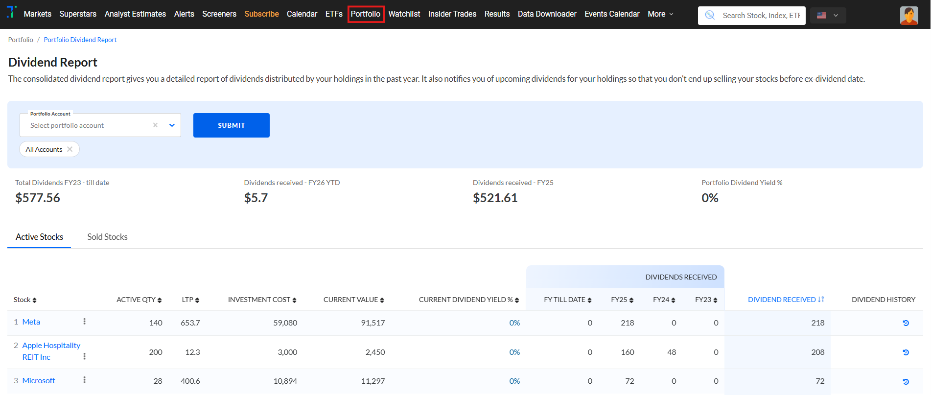
Task: Click the search magnifier icon
Action: (710, 15)
